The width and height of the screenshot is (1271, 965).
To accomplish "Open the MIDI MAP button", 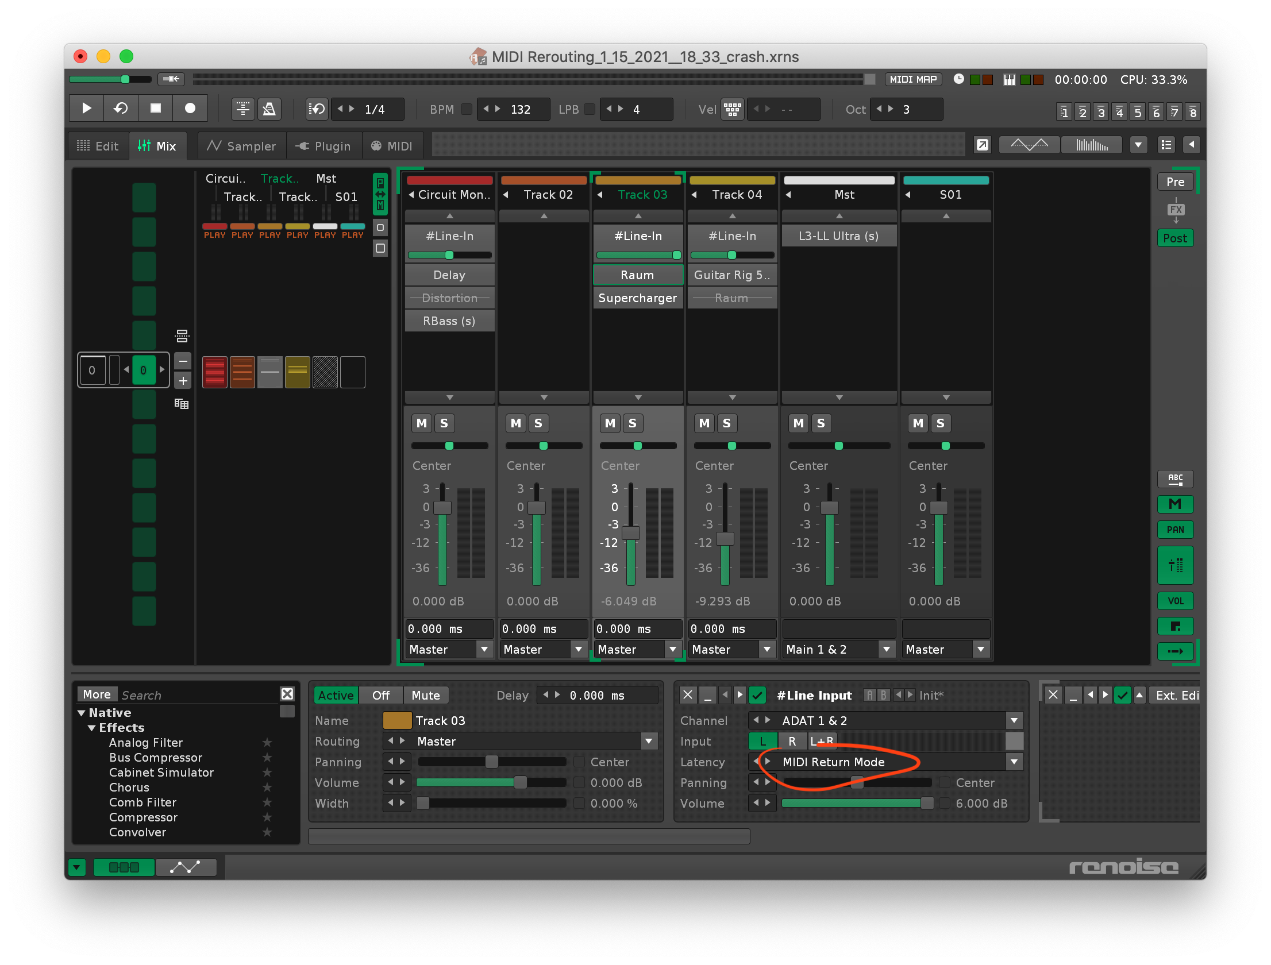I will pos(912,79).
